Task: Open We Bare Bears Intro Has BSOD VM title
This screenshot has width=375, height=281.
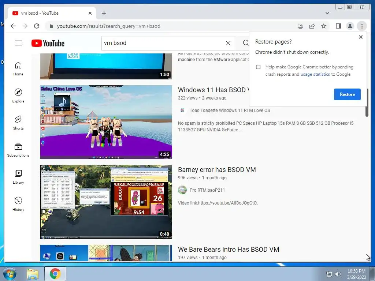Action: click(x=229, y=250)
